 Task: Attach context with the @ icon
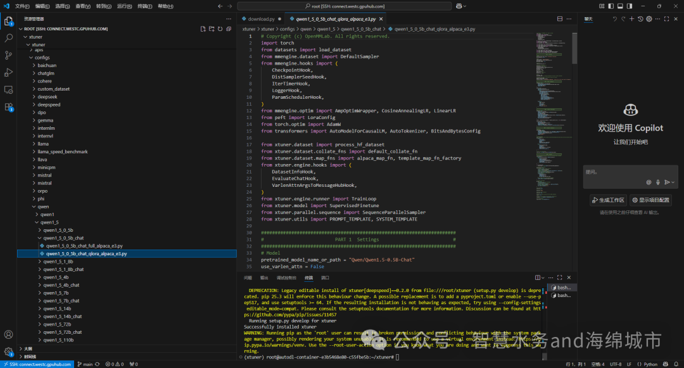pos(649,182)
